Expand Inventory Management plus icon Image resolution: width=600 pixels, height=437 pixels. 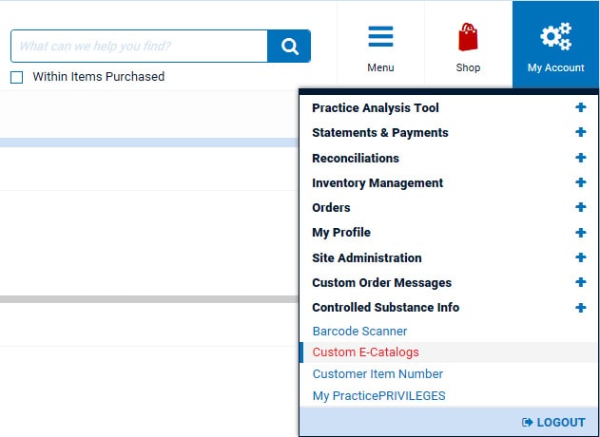[580, 182]
